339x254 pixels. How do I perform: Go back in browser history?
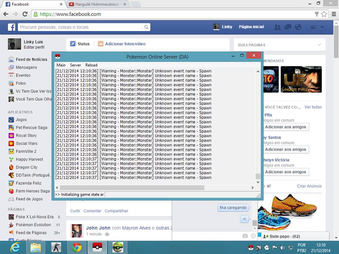(6, 14)
